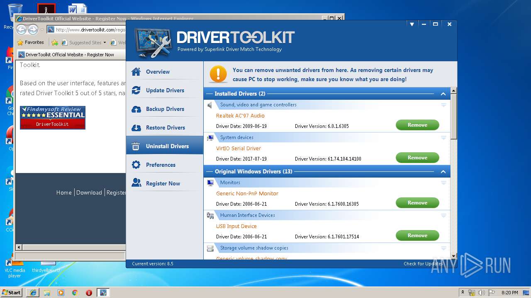Open the DriverToolkit title bar dropdown menu
531x298 pixels.
(412, 24)
